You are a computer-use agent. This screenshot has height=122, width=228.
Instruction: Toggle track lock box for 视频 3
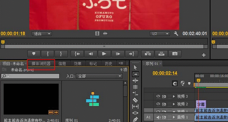click(170, 96)
